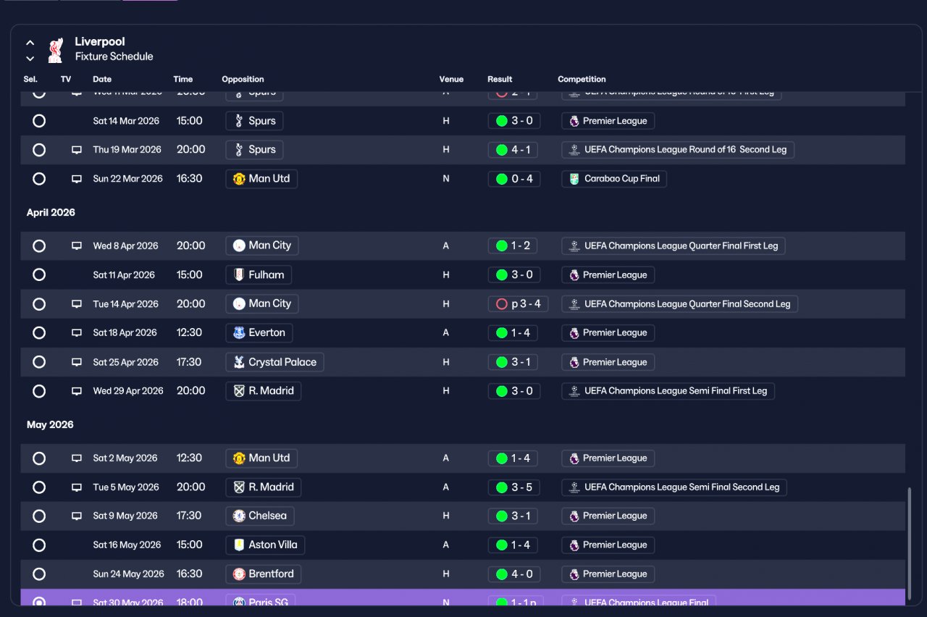
Task: Open UEFA Champions League Semi Final Second Leg link
Action: pyautogui.click(x=674, y=487)
